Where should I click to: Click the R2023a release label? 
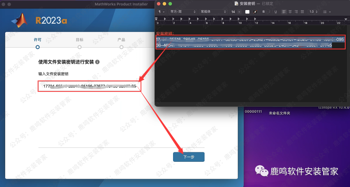click(51, 21)
